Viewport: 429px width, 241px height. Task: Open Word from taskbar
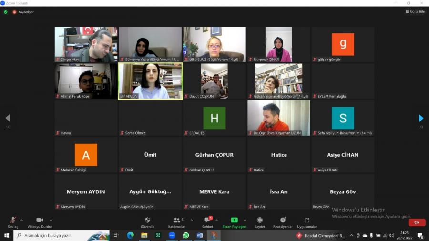pos(200,235)
